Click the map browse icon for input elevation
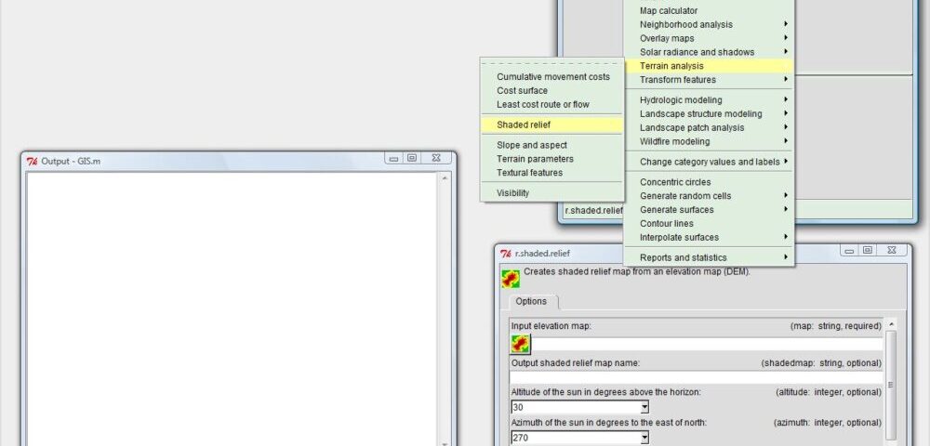 [x=520, y=344]
